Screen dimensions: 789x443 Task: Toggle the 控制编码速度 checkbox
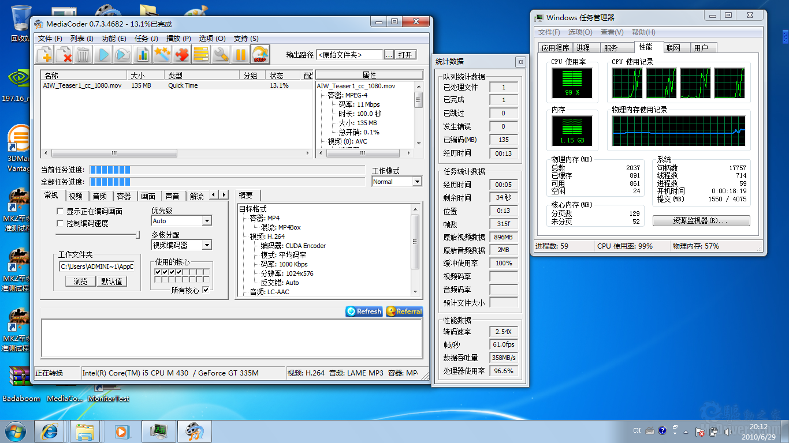click(60, 223)
